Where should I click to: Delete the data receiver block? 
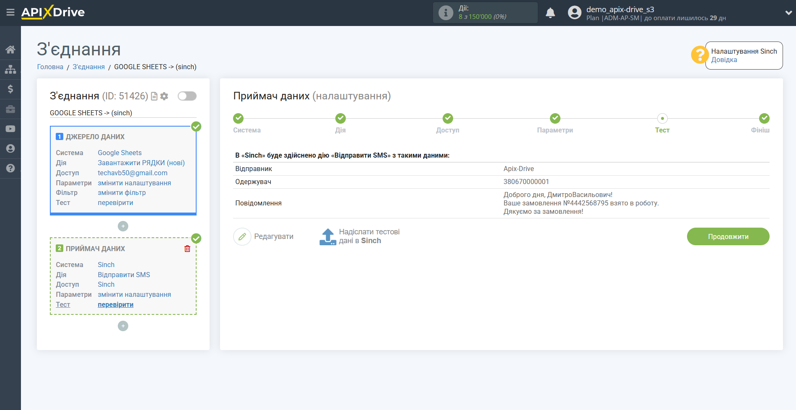click(187, 249)
